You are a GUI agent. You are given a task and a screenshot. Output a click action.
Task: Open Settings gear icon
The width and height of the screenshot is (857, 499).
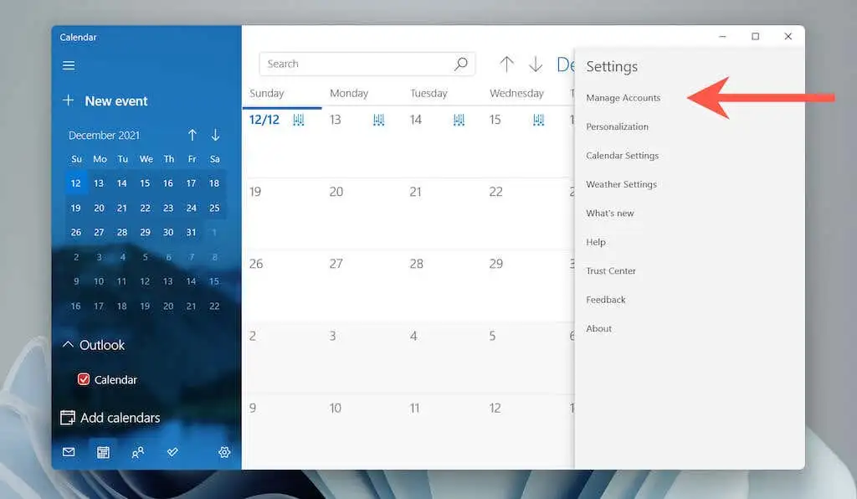[x=224, y=452]
